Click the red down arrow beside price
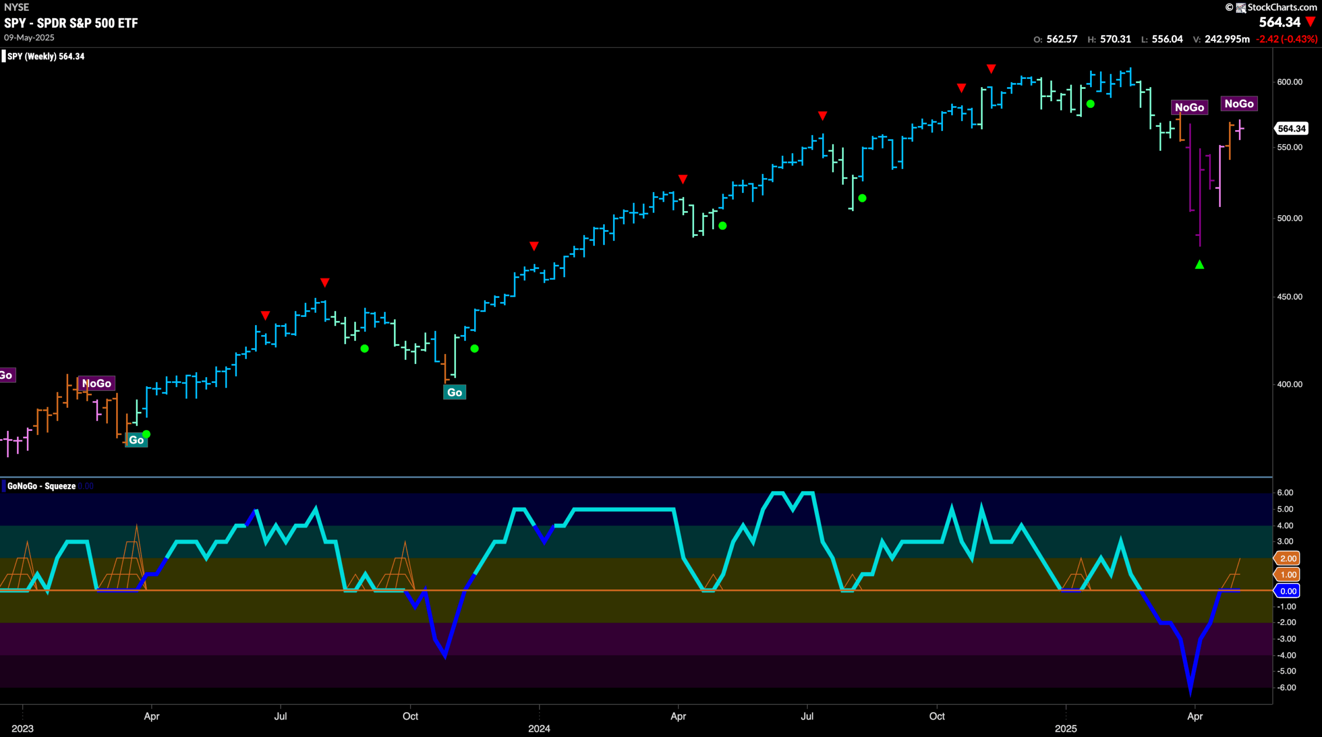Screen dimensions: 1322x737 pyautogui.click(x=1311, y=22)
